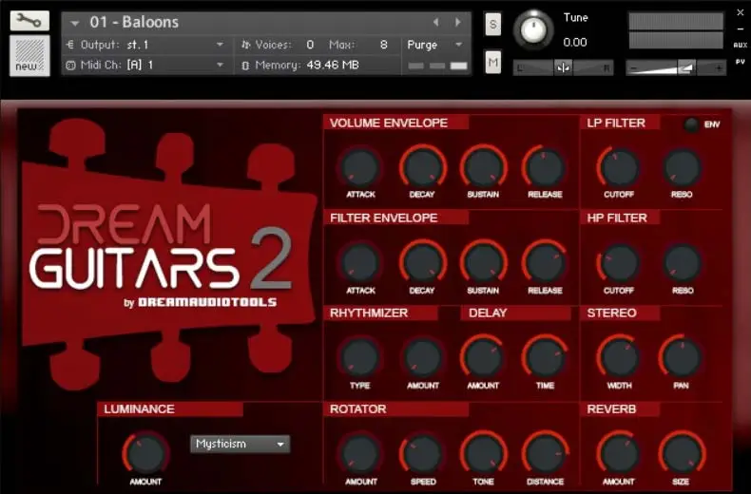This screenshot has height=494, width=751.
Task: Click Stereo WIDTH knob
Action: point(619,357)
